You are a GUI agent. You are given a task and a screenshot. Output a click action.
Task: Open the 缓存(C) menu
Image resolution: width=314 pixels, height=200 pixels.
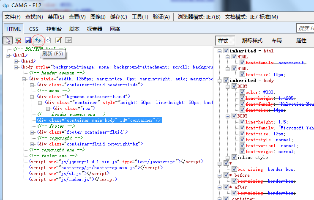(x=119, y=17)
